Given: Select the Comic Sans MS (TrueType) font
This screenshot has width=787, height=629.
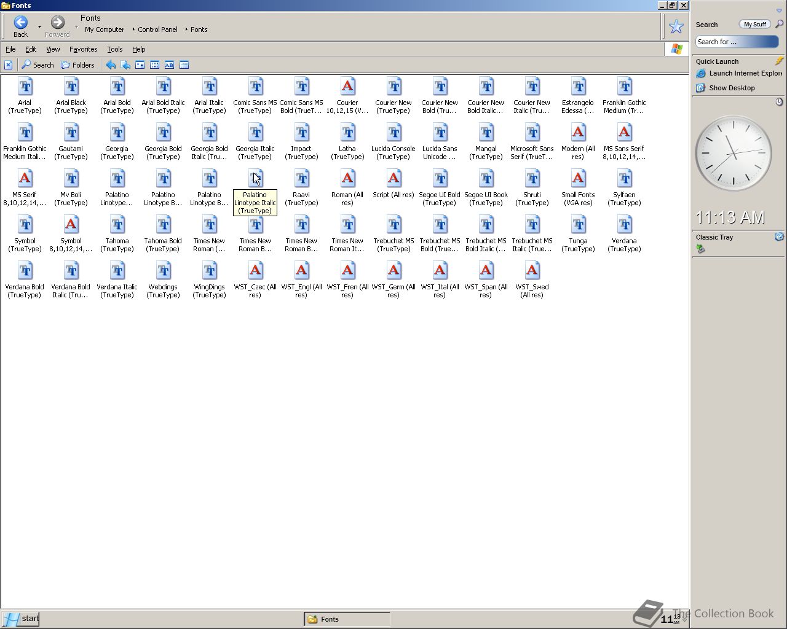Looking at the screenshot, I should 255,87.
